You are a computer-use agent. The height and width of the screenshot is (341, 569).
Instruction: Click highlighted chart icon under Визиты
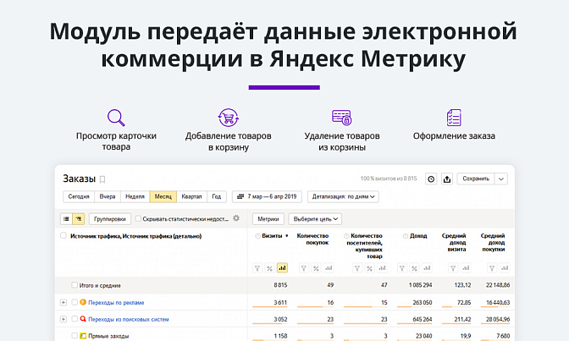(282, 268)
